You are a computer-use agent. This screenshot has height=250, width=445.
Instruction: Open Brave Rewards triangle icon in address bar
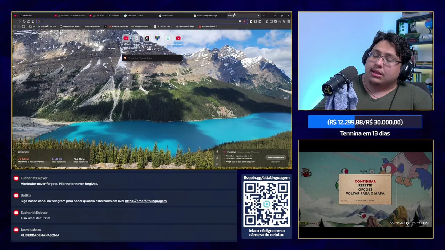(x=245, y=22)
